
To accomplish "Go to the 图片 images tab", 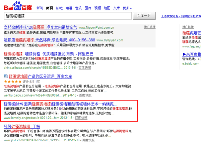I will pyautogui.click(x=88, y=8).
